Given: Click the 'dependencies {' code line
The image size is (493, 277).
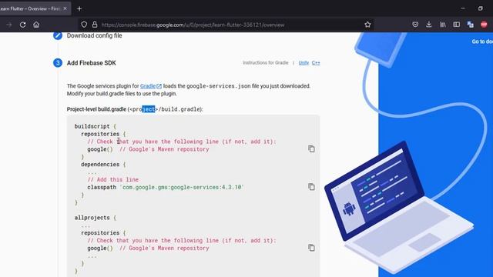Looking at the screenshot, I should [103, 164].
